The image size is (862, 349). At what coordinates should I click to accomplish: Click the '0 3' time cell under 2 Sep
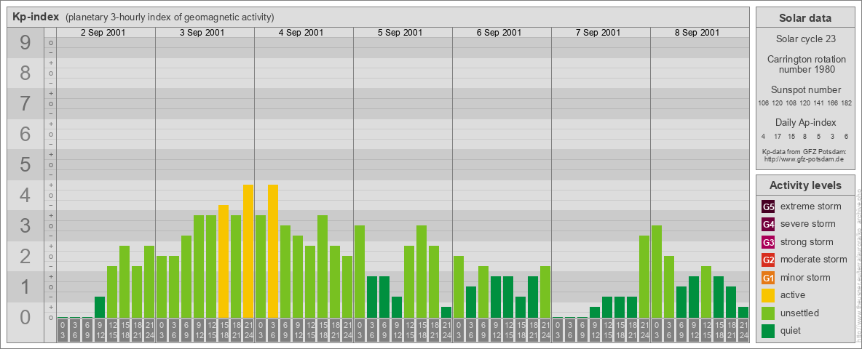[x=63, y=331]
